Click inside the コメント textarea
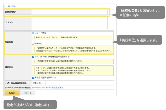This screenshot has width=166, height=110. point(70,22)
